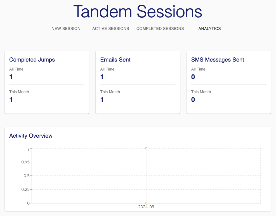Switch to the Active Sessions tab
The image size is (276, 216).
(111, 29)
